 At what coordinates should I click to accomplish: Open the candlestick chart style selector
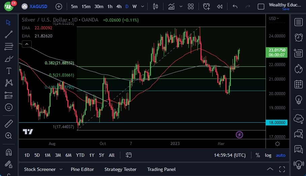[155, 6]
